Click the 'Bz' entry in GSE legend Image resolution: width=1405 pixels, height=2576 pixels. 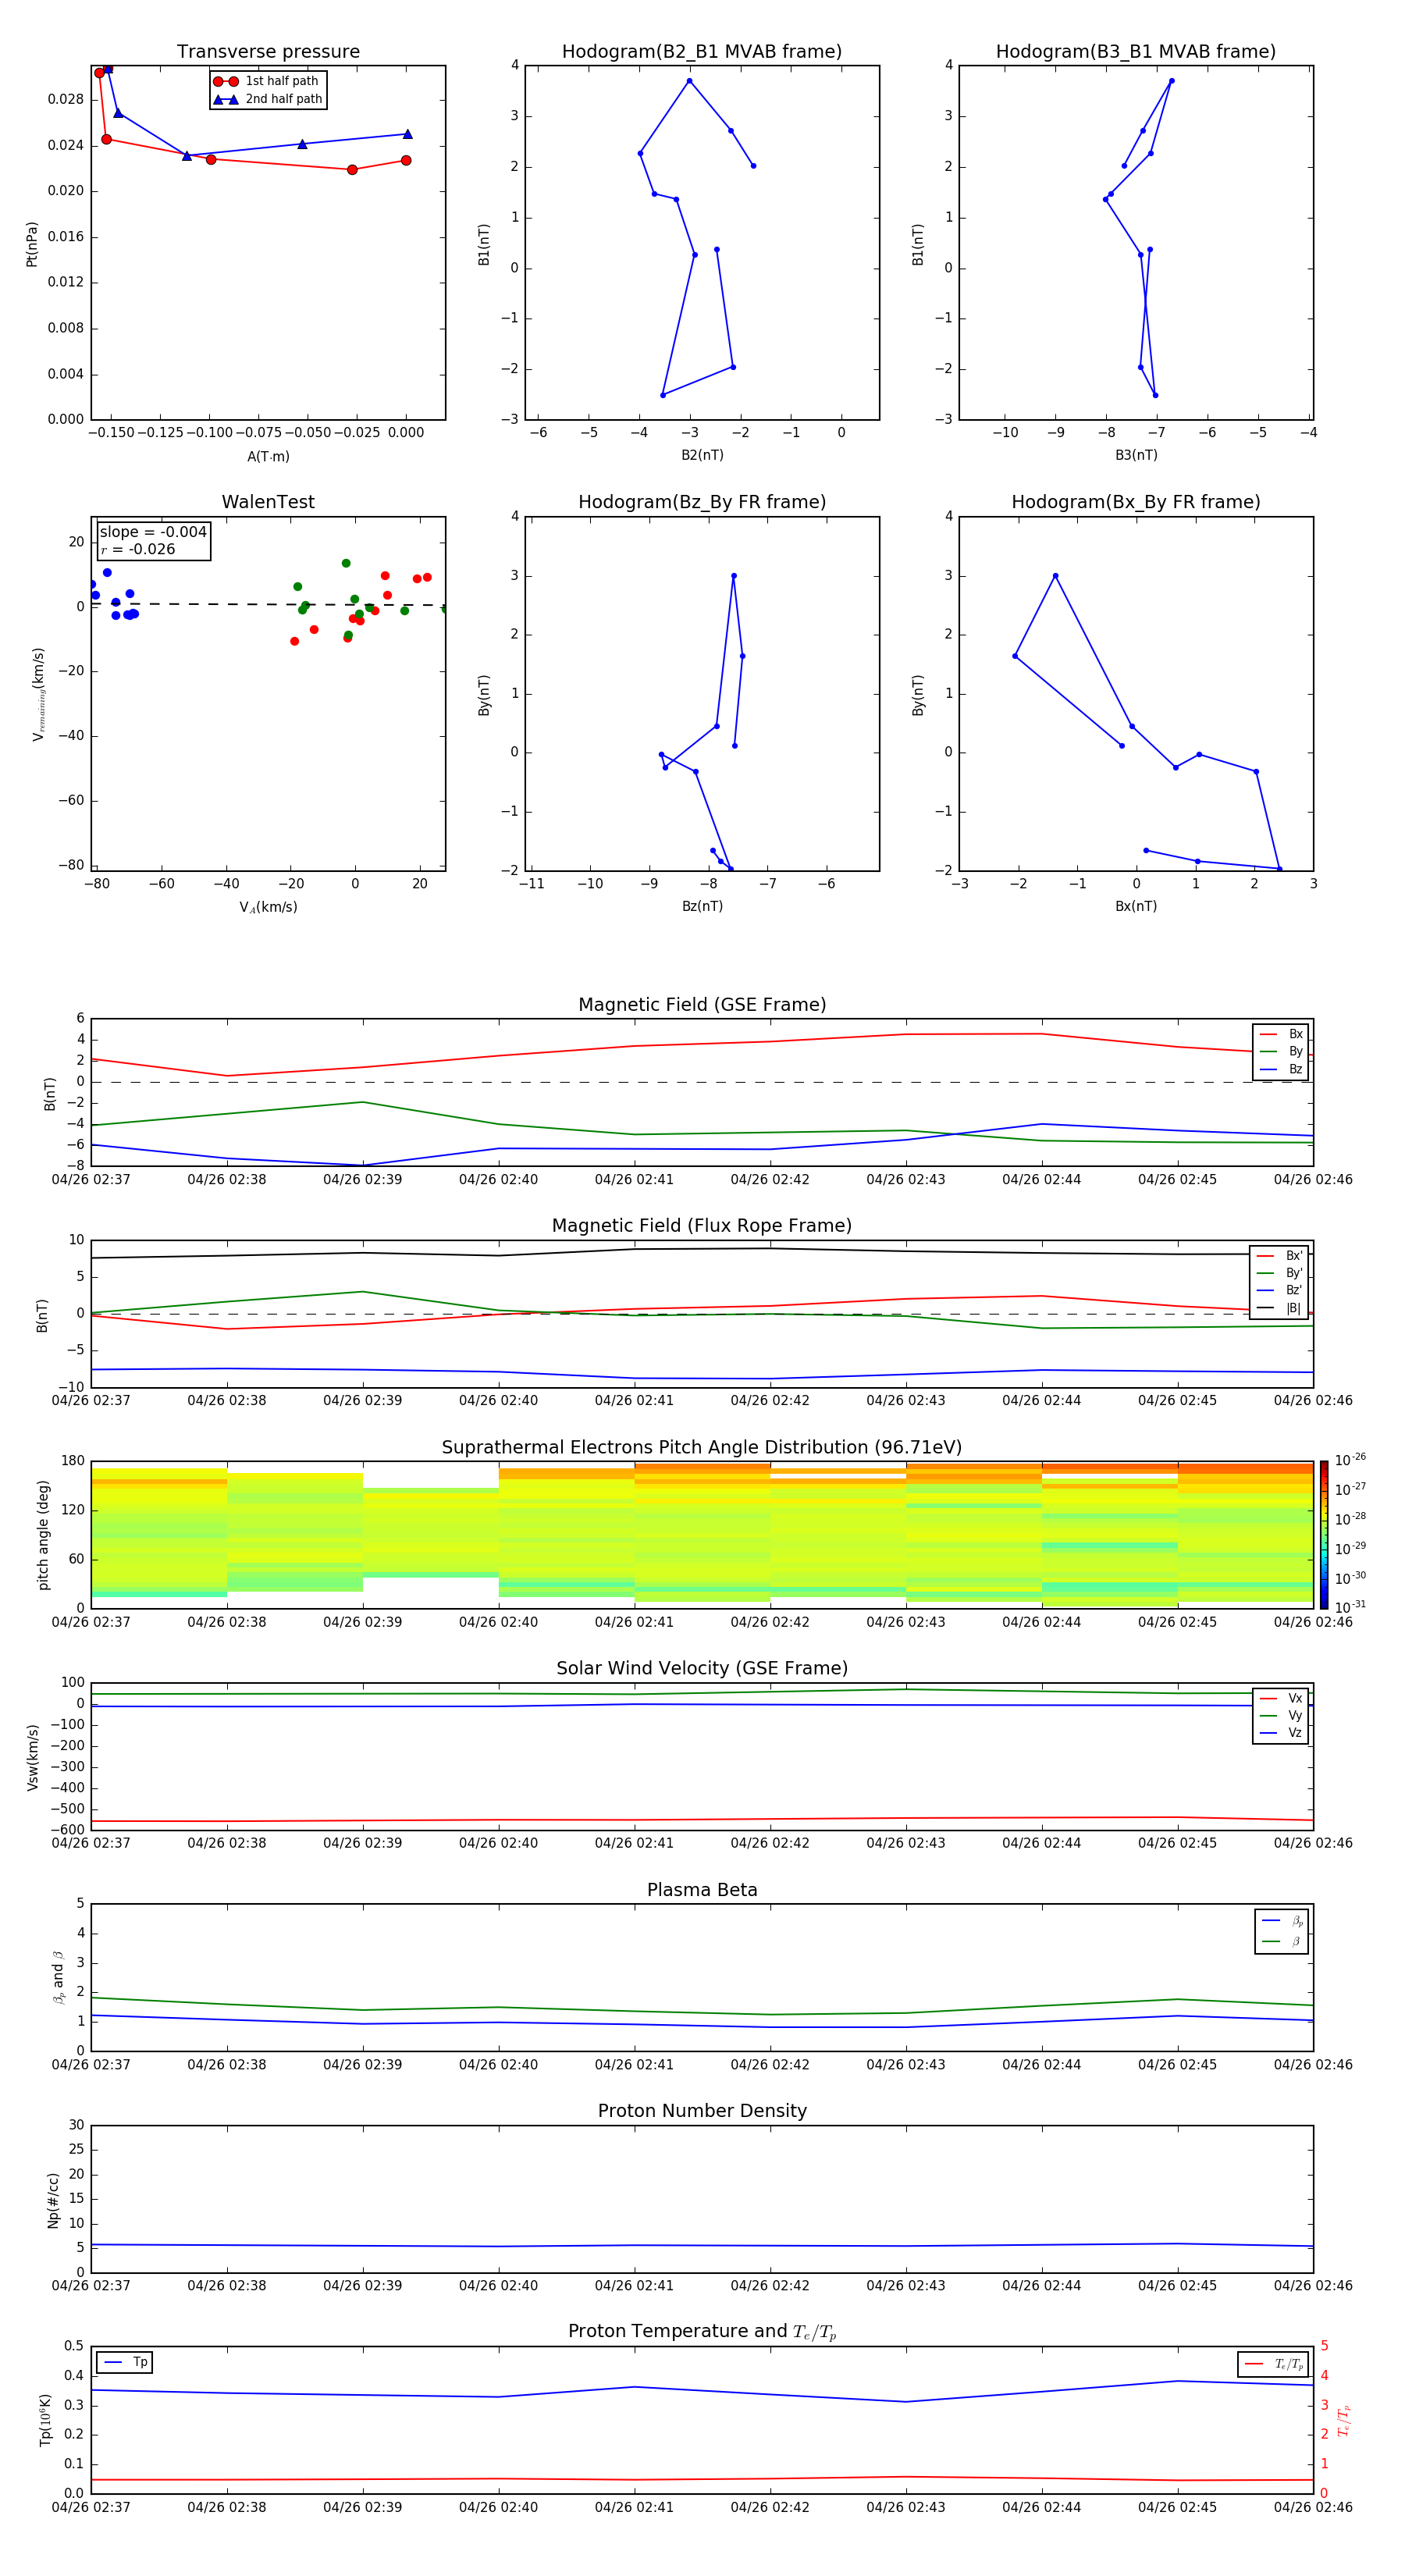click(1282, 1069)
